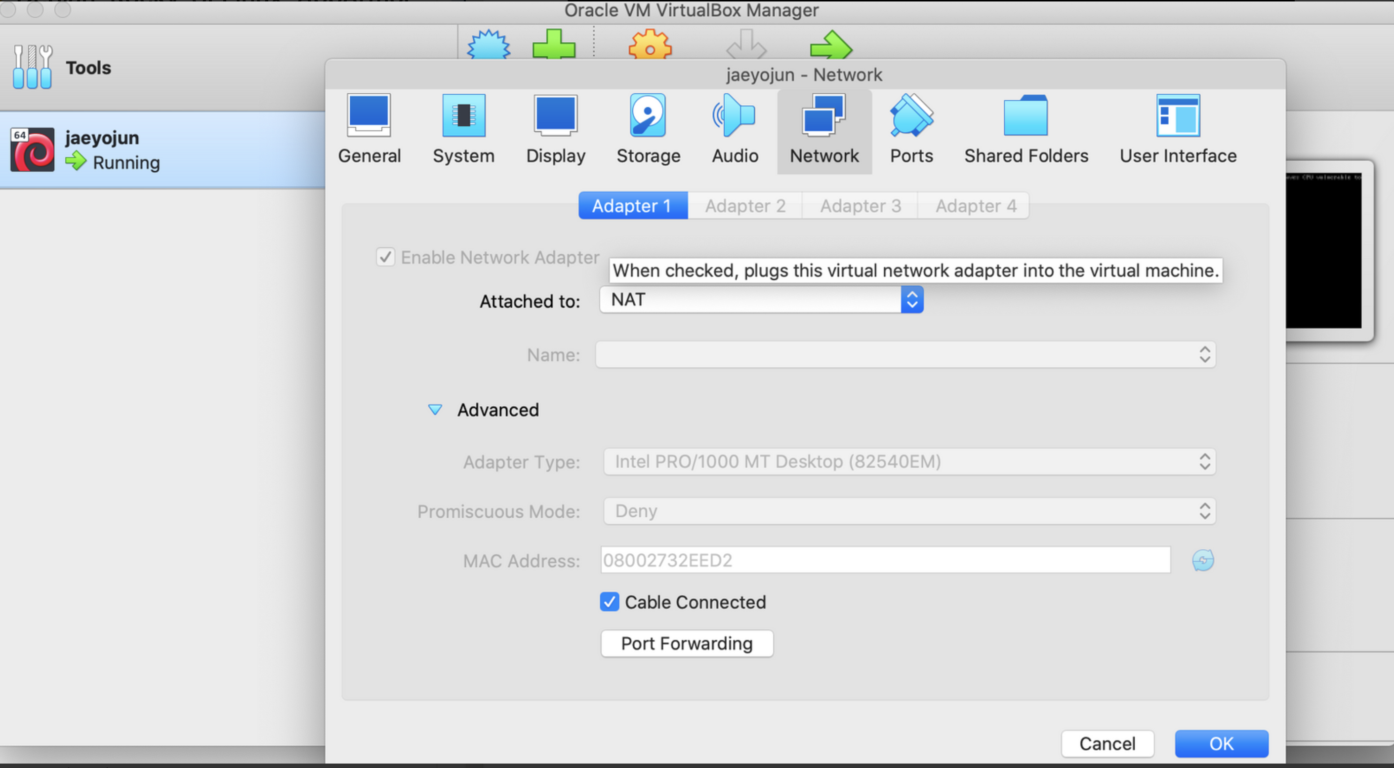Click the Port Forwarding button

686,643
